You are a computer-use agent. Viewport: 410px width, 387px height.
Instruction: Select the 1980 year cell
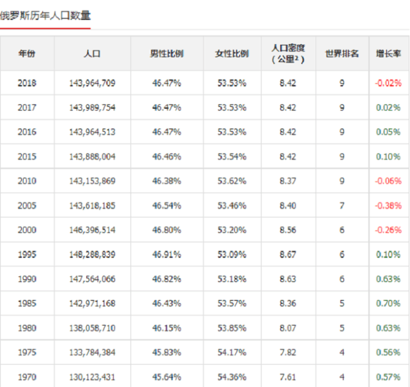pyautogui.click(x=27, y=328)
